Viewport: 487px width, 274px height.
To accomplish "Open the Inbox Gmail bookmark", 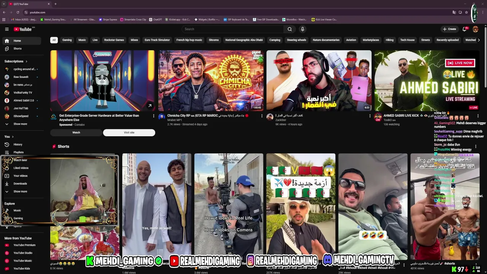I will pos(24,19).
